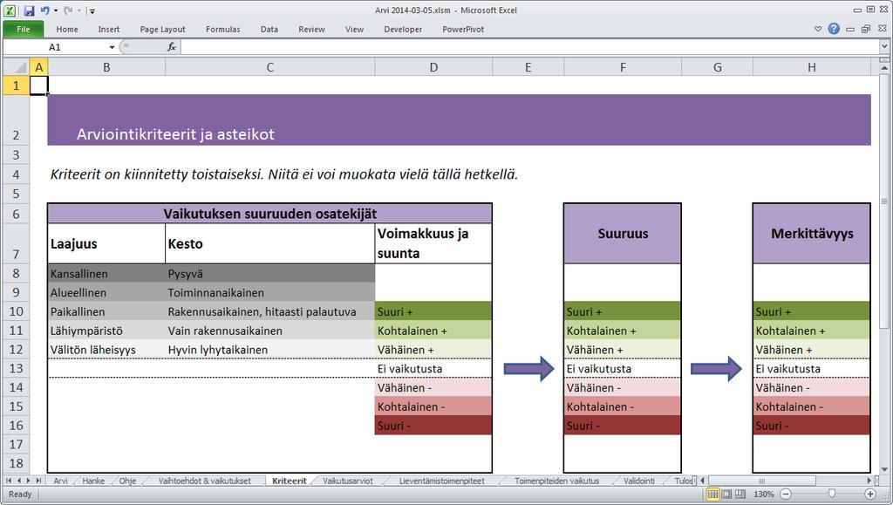The width and height of the screenshot is (893, 505).
Task: Open the Review ribbon tab
Action: click(x=311, y=29)
